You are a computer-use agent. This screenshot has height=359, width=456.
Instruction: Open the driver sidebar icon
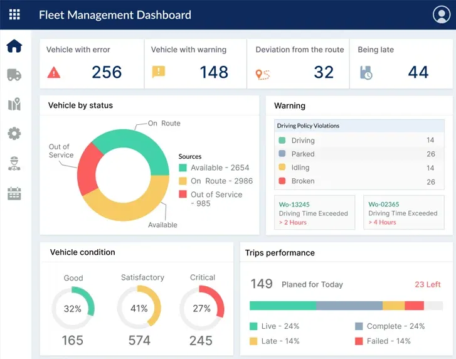tap(14, 163)
